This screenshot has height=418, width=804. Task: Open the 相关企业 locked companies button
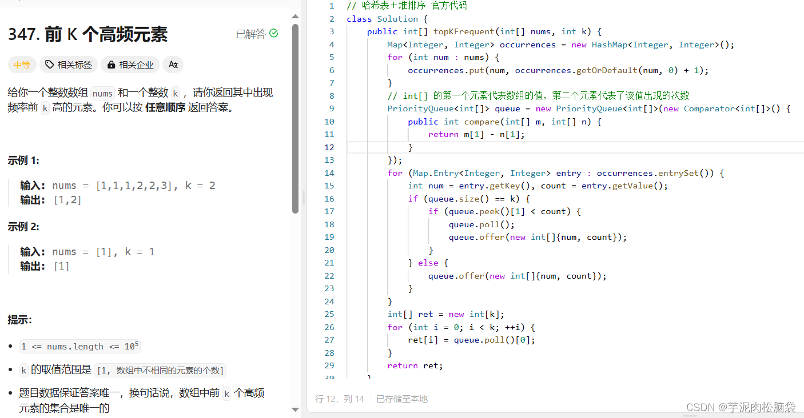click(x=130, y=65)
